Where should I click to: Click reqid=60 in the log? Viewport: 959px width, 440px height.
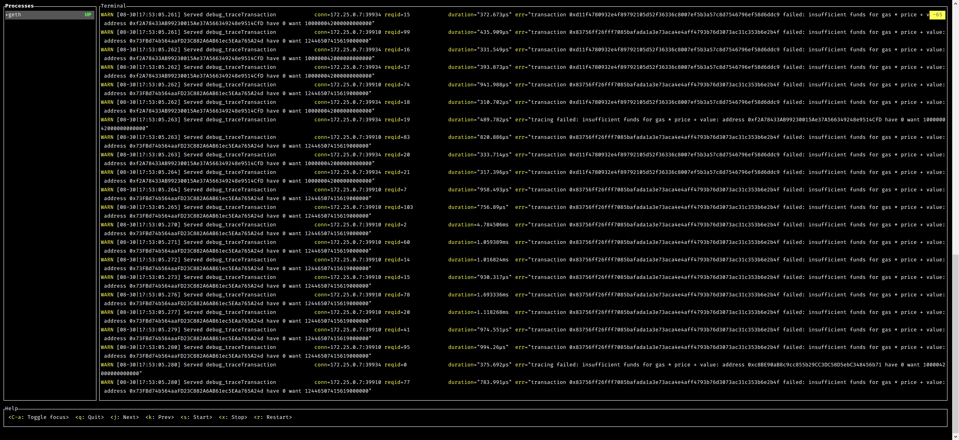point(397,242)
